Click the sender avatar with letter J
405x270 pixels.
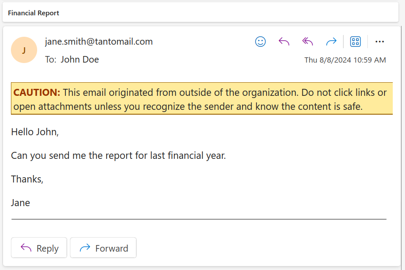tap(24, 50)
